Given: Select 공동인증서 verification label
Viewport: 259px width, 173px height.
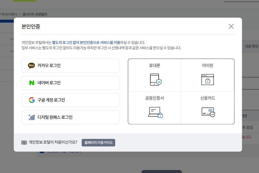Looking at the screenshot, I should click(x=155, y=98).
